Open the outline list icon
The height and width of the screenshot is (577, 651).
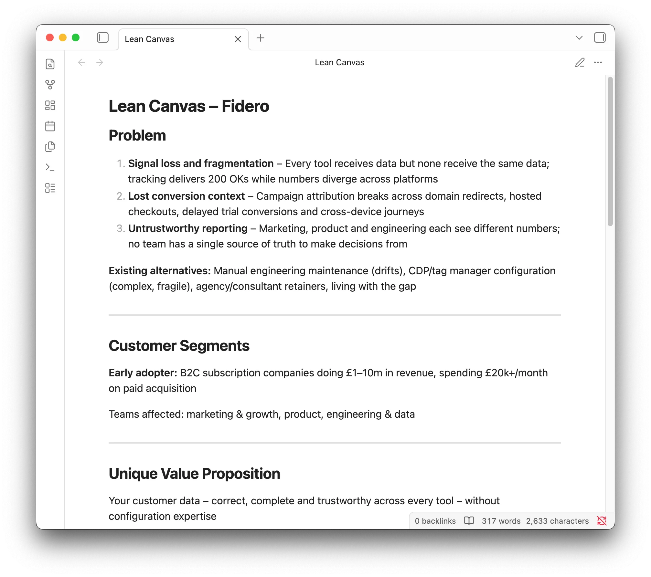click(50, 188)
